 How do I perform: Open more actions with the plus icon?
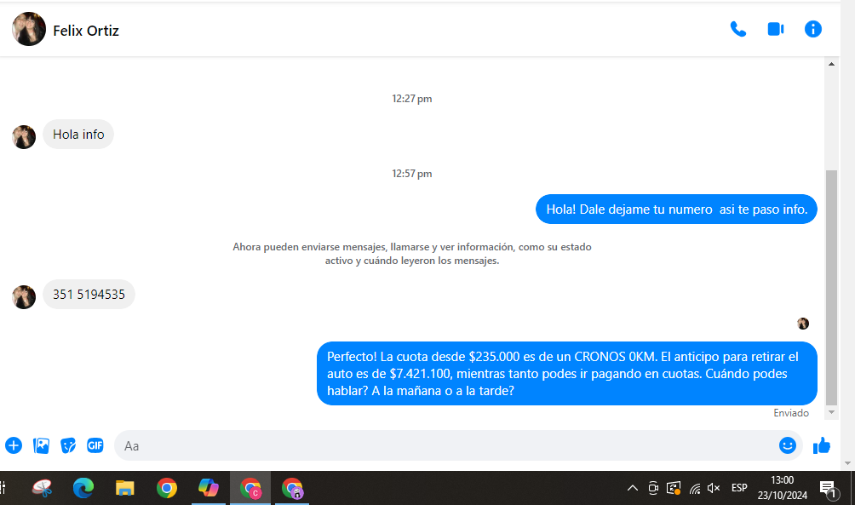tap(14, 445)
